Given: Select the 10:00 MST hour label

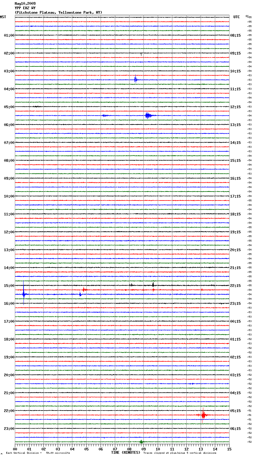Looking at the screenshot, I should pyautogui.click(x=9, y=196).
